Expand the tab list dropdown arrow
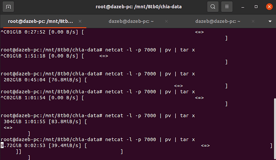Screen dimensions: 276x160 [270, 21]
